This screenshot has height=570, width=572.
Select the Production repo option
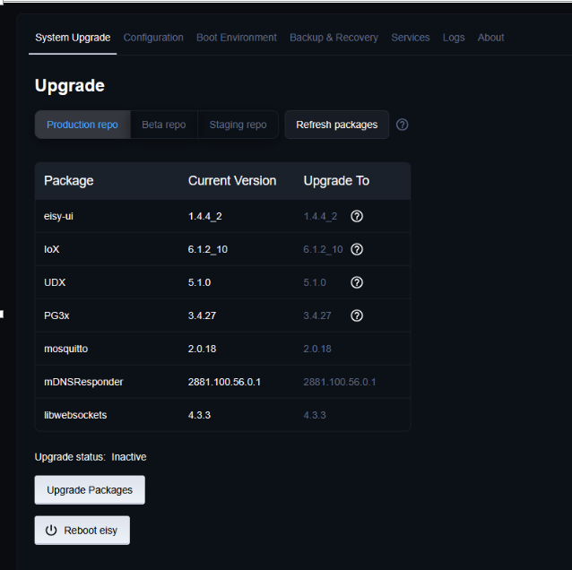point(82,125)
